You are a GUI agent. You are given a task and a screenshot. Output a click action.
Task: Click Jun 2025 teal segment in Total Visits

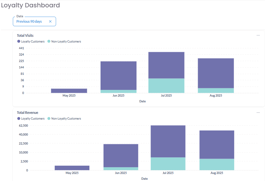click(x=119, y=91)
